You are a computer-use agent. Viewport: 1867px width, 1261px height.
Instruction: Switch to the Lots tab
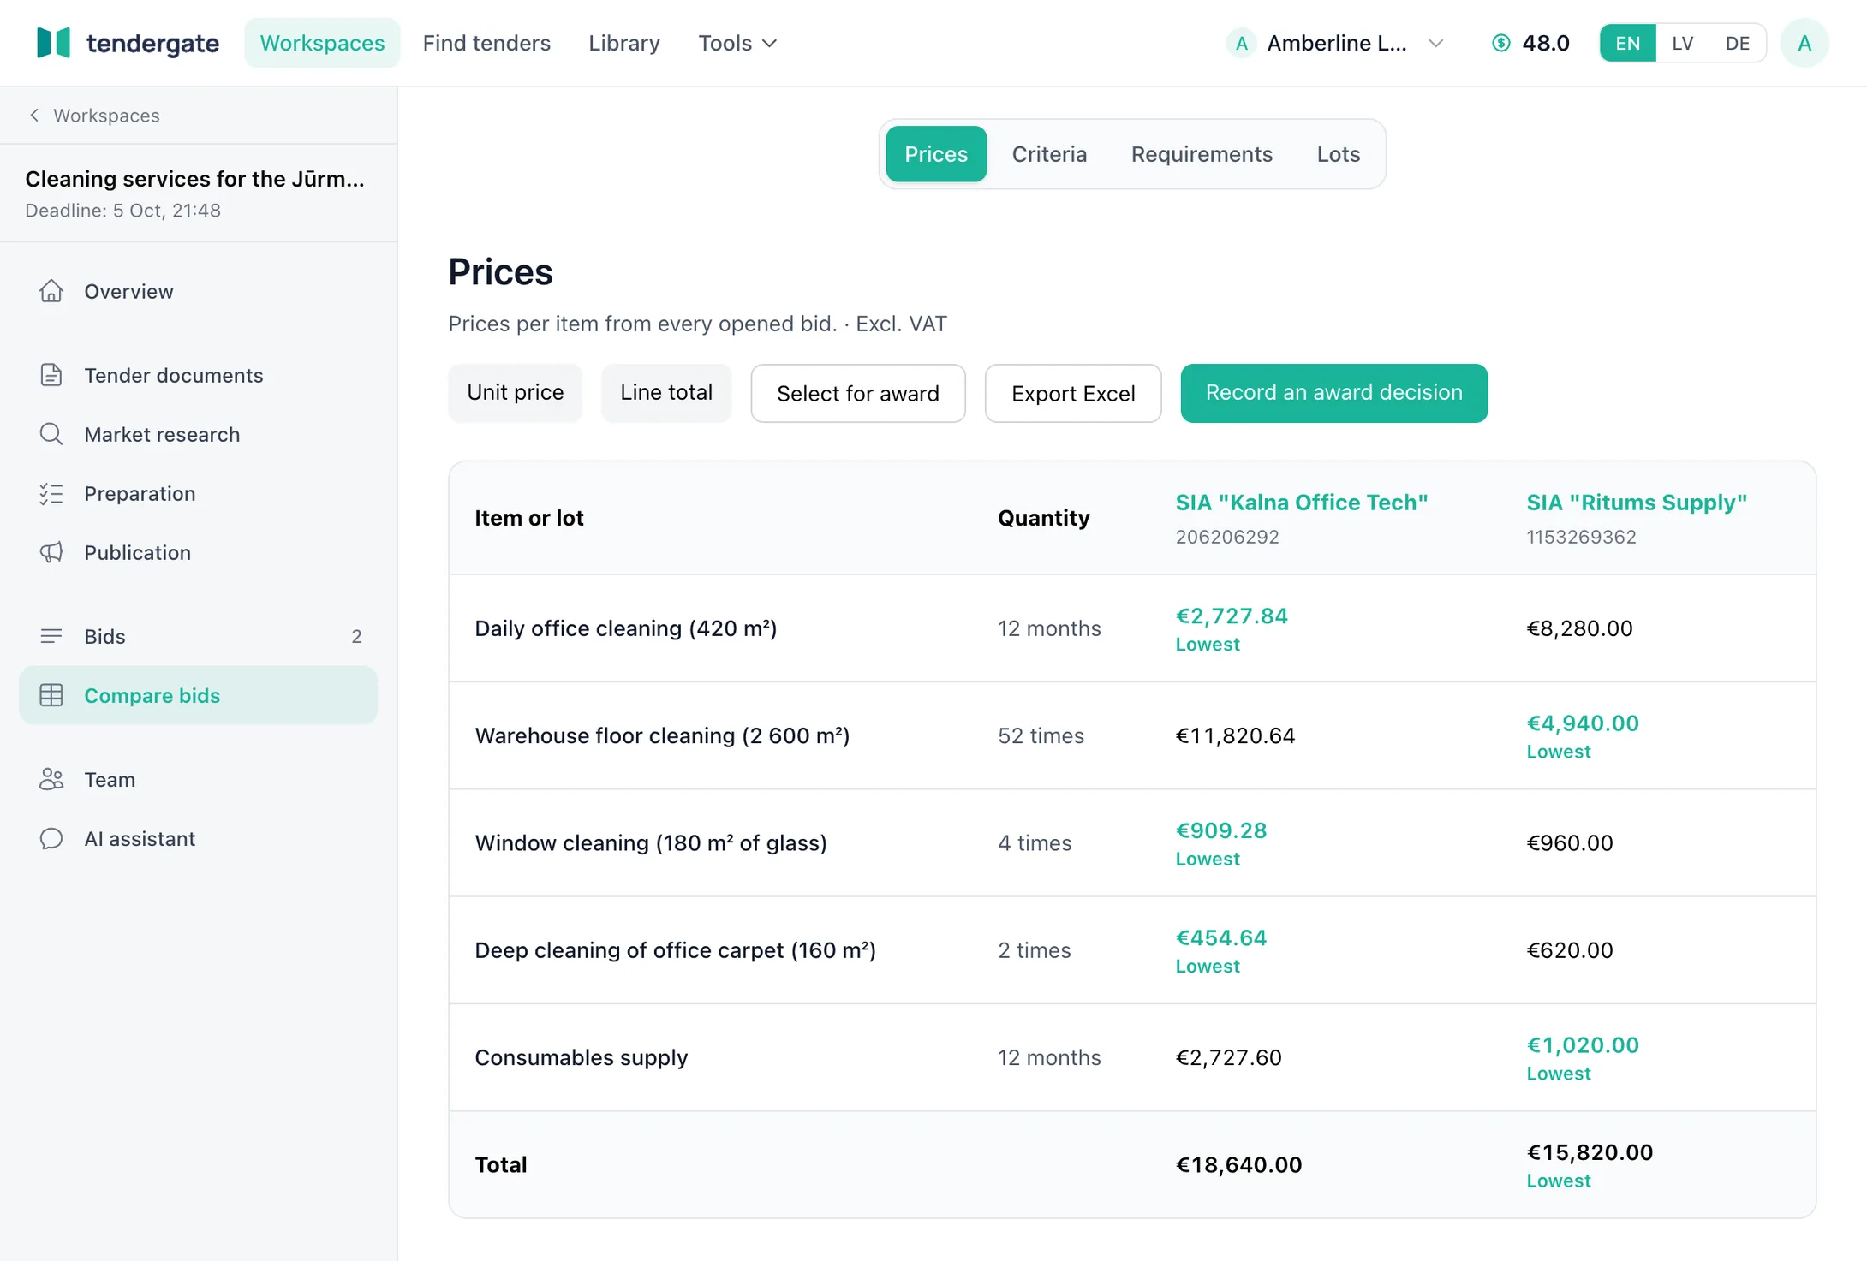(1338, 154)
